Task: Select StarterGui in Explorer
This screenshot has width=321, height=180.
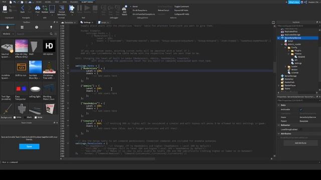Action: tap(289, 79)
